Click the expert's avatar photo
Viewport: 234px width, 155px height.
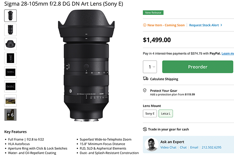152,144
